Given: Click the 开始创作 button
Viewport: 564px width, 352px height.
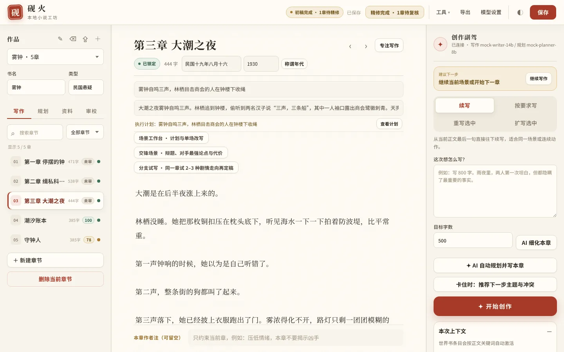Looking at the screenshot, I should coord(495,306).
